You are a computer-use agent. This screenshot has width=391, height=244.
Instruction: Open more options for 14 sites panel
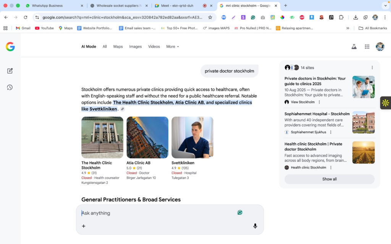pos(372,67)
